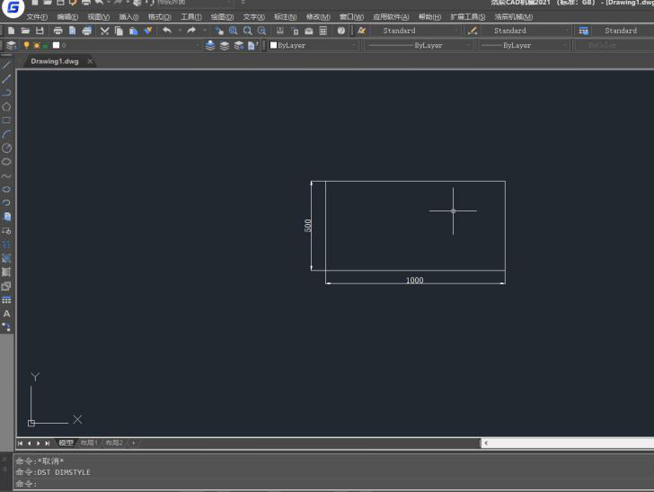Viewport: 654px width, 492px height.
Task: Click the Pan hand icon
Action: pos(219,31)
